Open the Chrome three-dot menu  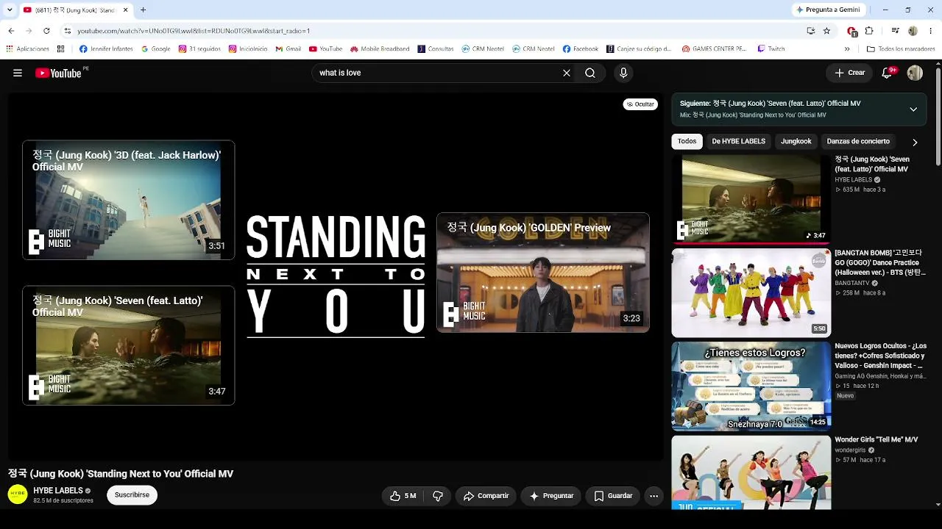click(x=931, y=31)
